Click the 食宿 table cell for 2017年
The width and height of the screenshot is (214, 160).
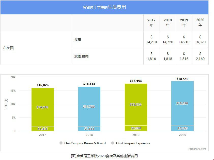coord(151,39)
